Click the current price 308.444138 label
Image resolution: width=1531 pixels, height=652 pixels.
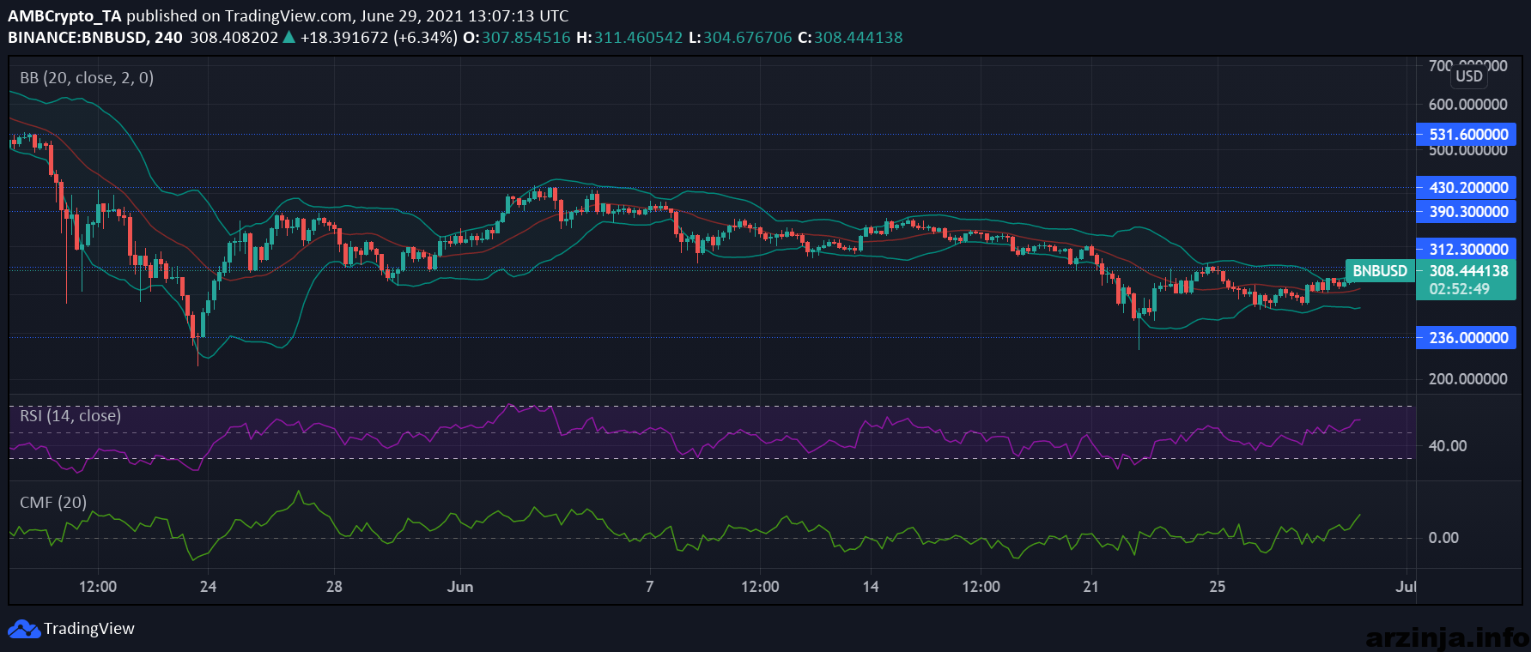1468,271
